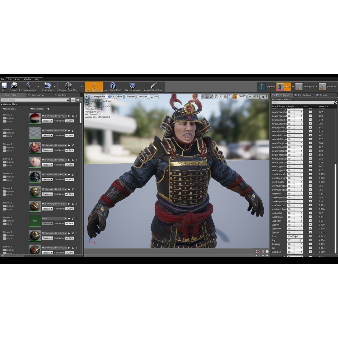Toggle rotation snap triangle icon
Viewport: 338px width, 338px height.
235,97
